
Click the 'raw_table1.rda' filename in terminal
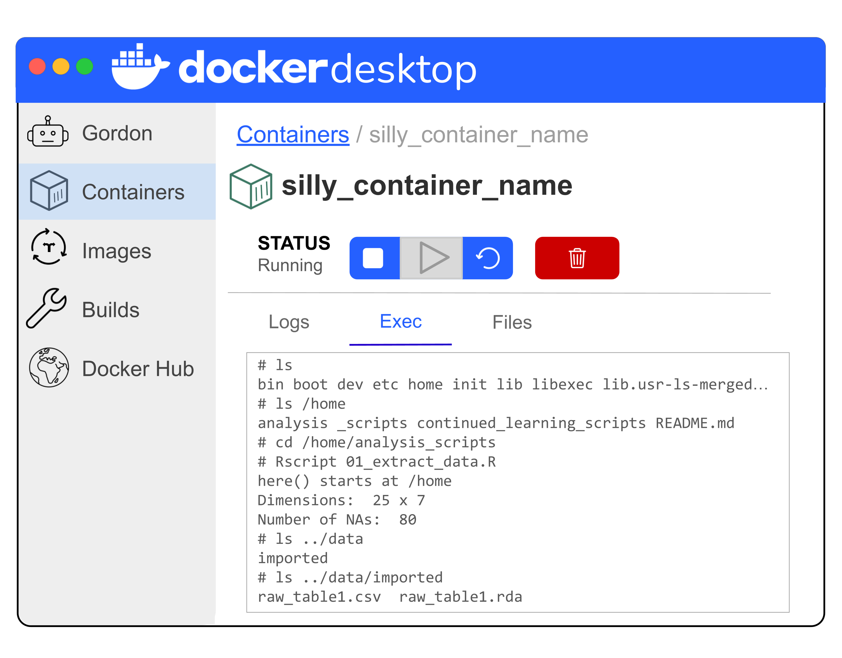[460, 597]
